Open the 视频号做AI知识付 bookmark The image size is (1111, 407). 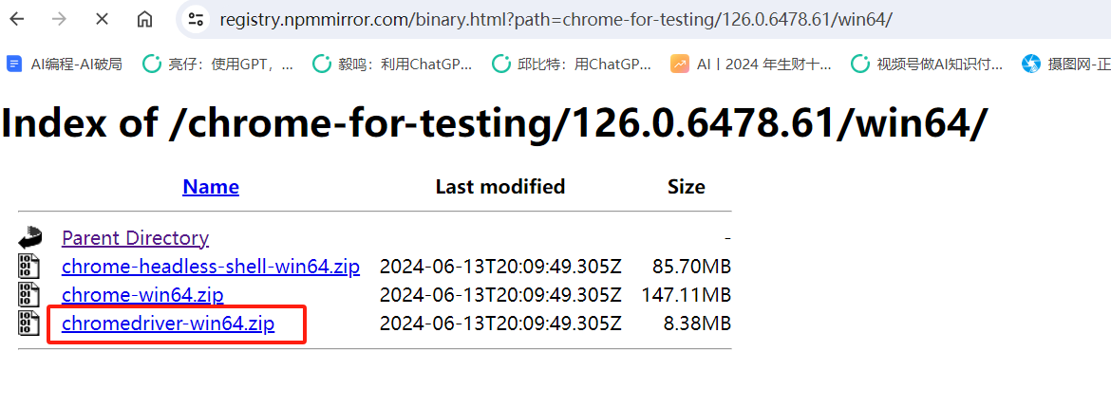pyautogui.click(x=927, y=65)
